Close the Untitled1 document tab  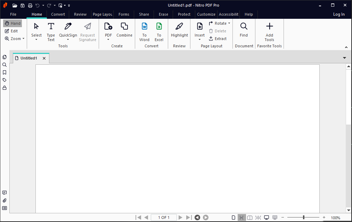coord(44,58)
